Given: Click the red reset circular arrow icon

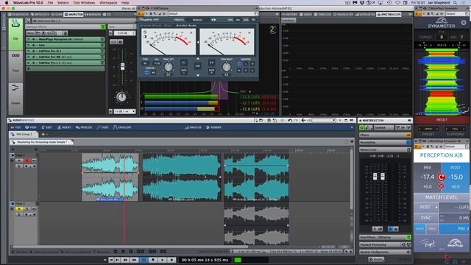Looking at the screenshot, I should [x=442, y=177].
